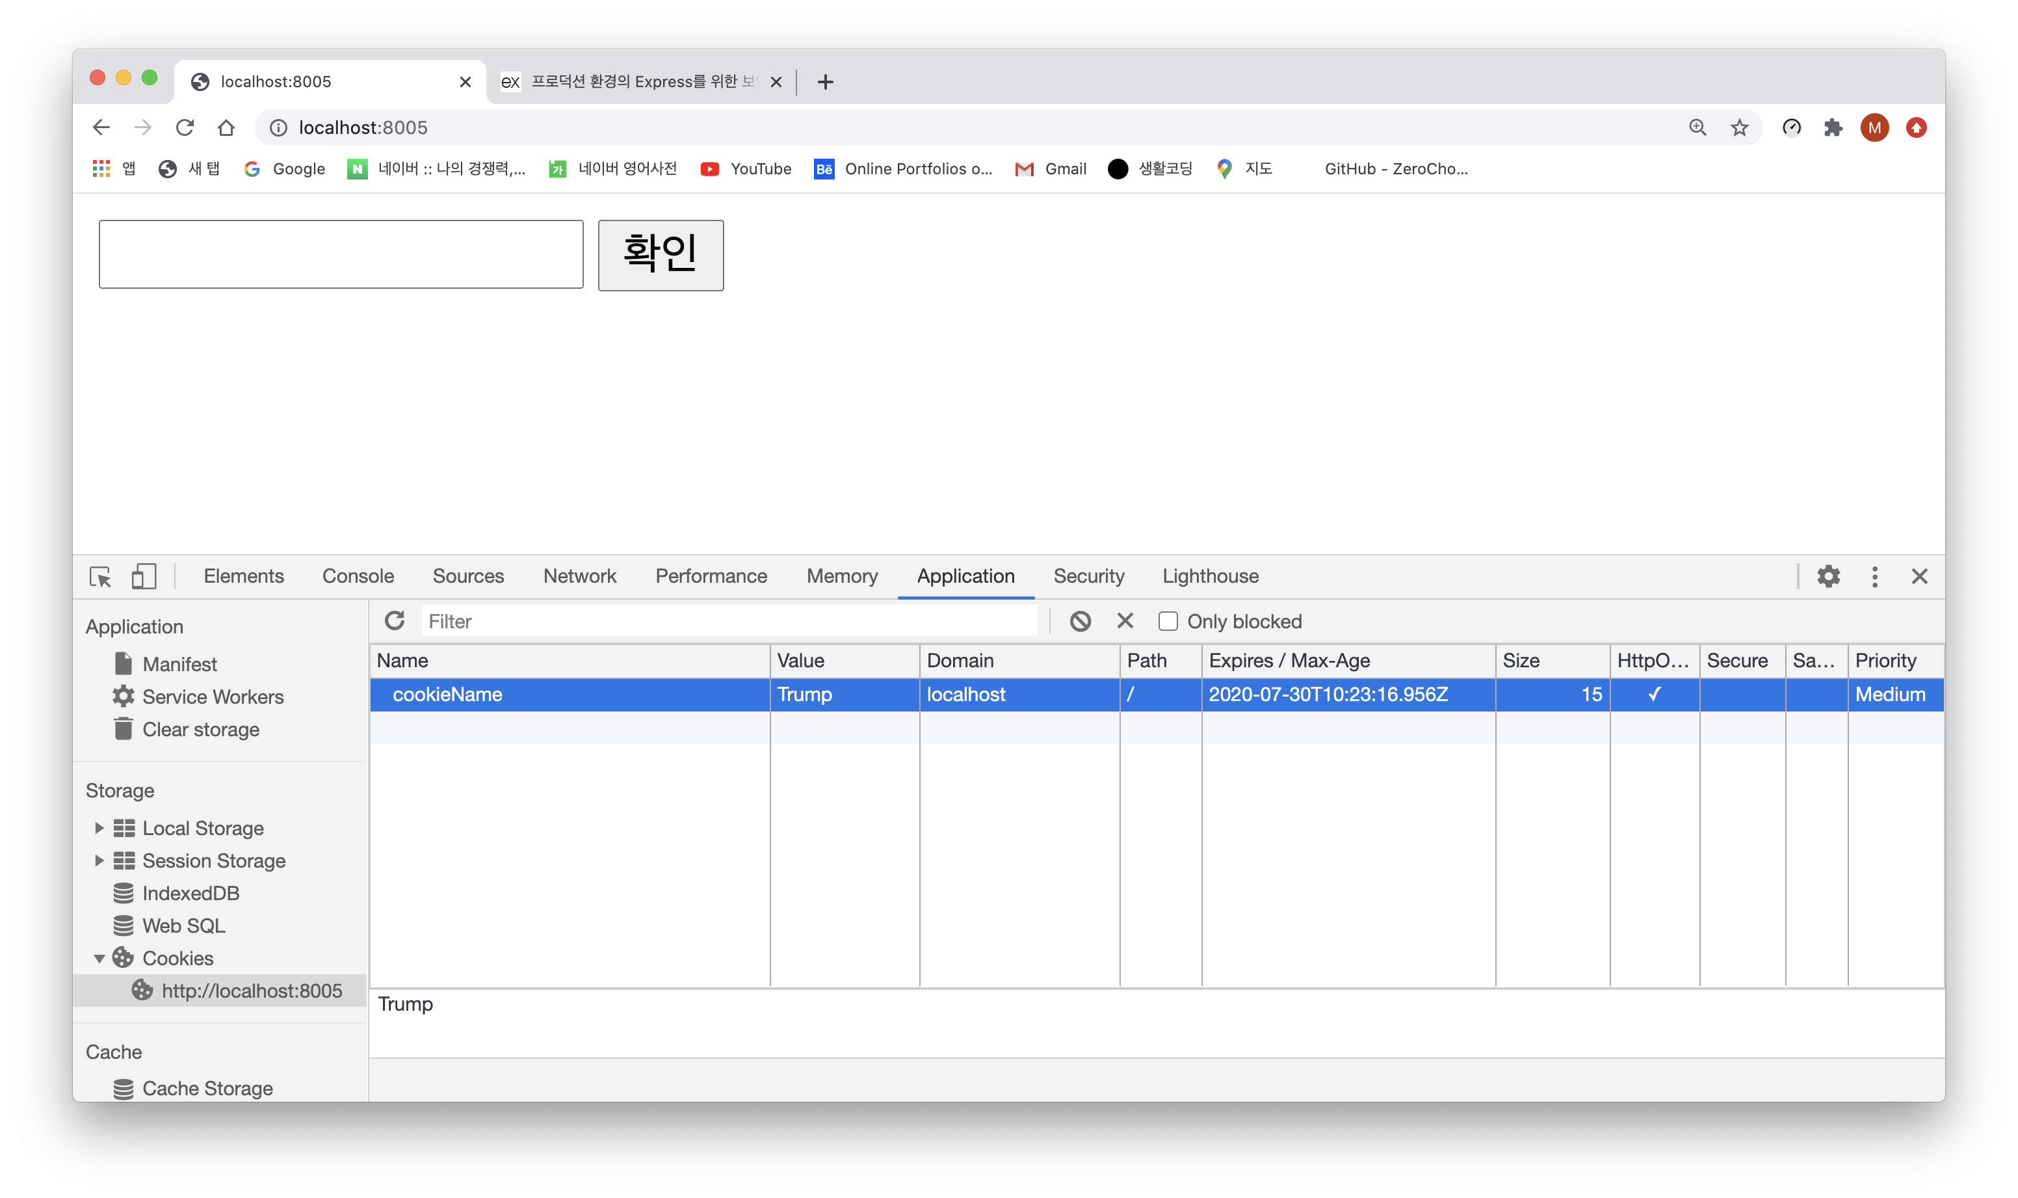Click the inspect element picker icon

100,576
